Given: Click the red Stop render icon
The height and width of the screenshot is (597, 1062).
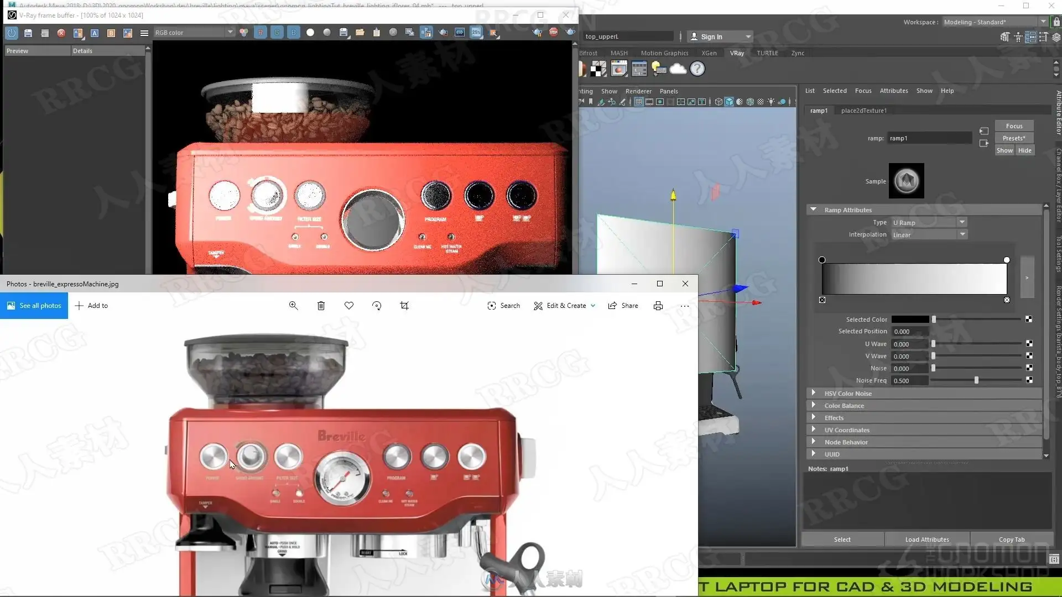Looking at the screenshot, I should [554, 33].
